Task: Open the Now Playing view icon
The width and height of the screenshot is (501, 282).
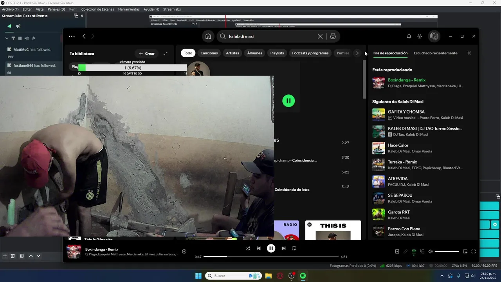Action: pos(397,251)
